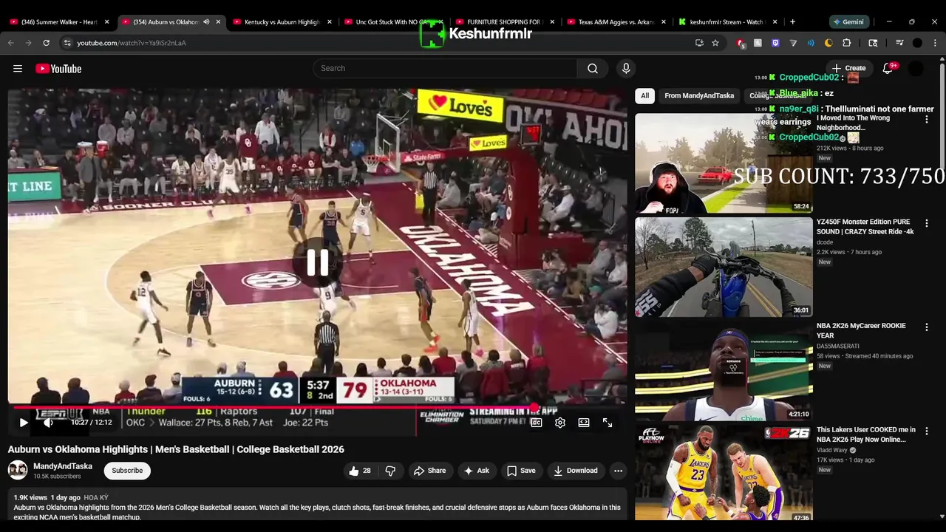Open the Lakers User COOKED me video title
The width and height of the screenshot is (946, 532).
pyautogui.click(x=865, y=434)
